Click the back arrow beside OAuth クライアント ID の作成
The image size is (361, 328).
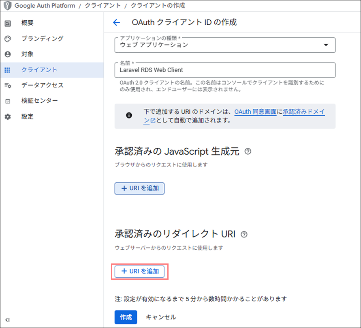[x=117, y=23]
